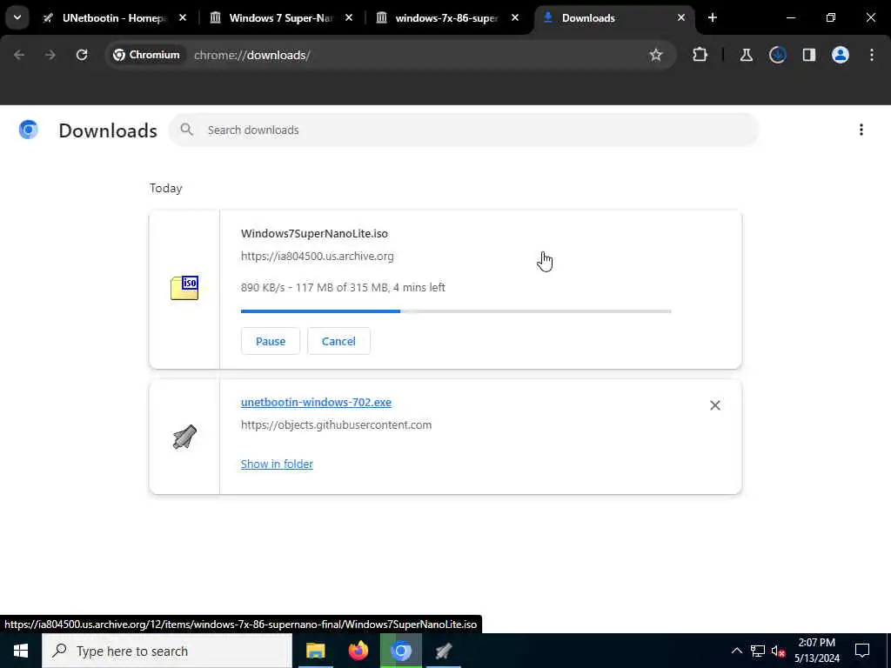Open the network status tray icon

[758, 651]
